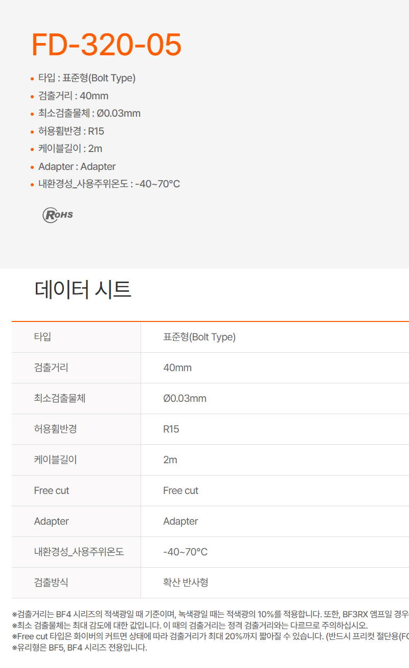
Task: Click the Ø0.03mm value in data table
Action: point(185,398)
